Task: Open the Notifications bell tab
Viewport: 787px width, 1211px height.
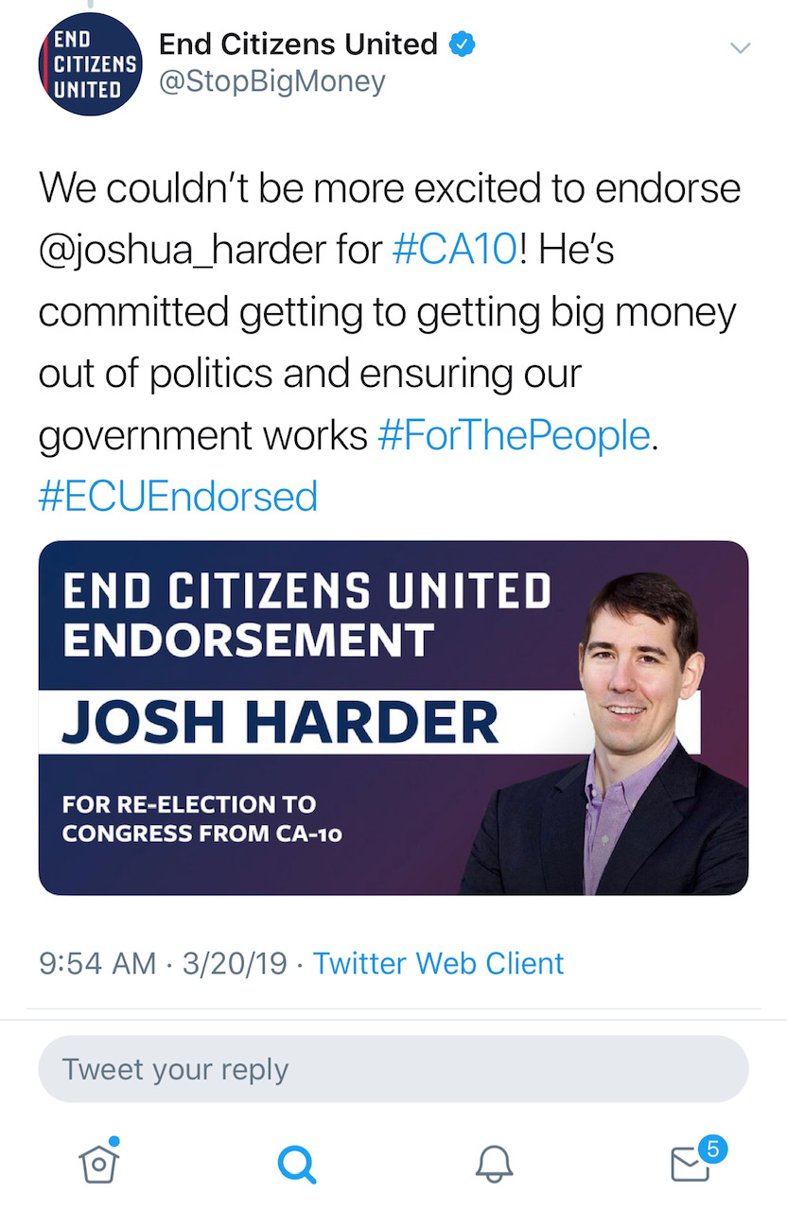Action: click(x=494, y=1165)
